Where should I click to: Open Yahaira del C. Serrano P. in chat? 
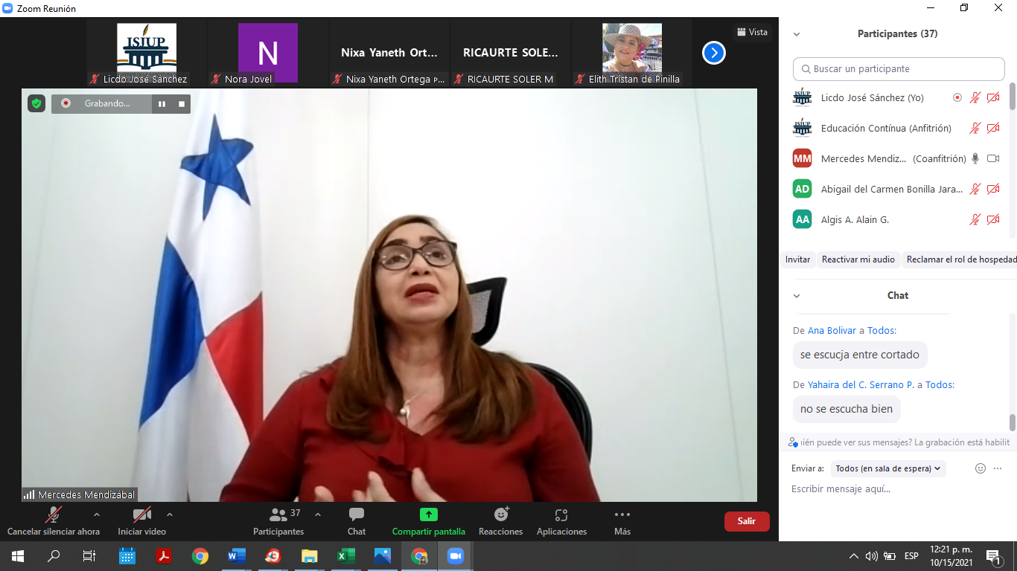861,384
